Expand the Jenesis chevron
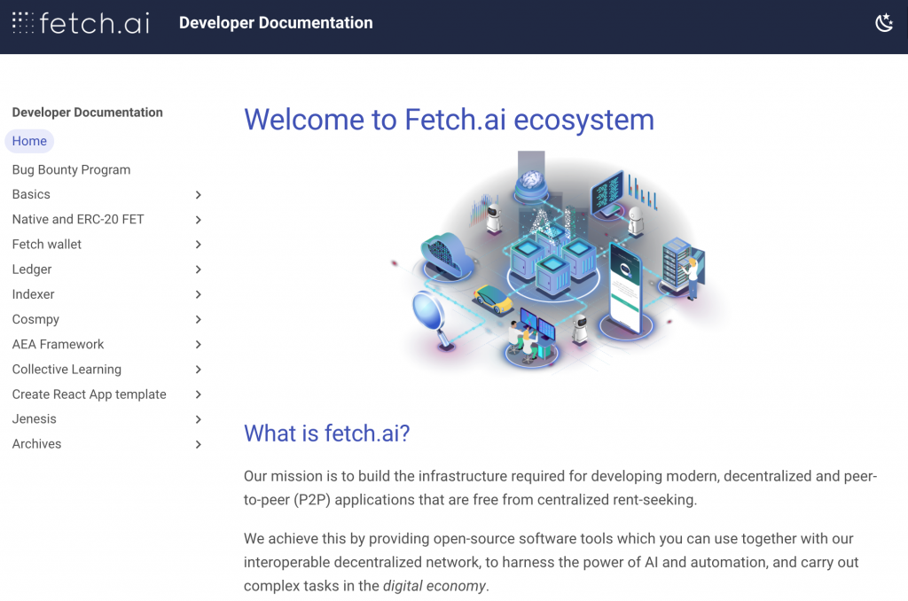 pos(198,418)
